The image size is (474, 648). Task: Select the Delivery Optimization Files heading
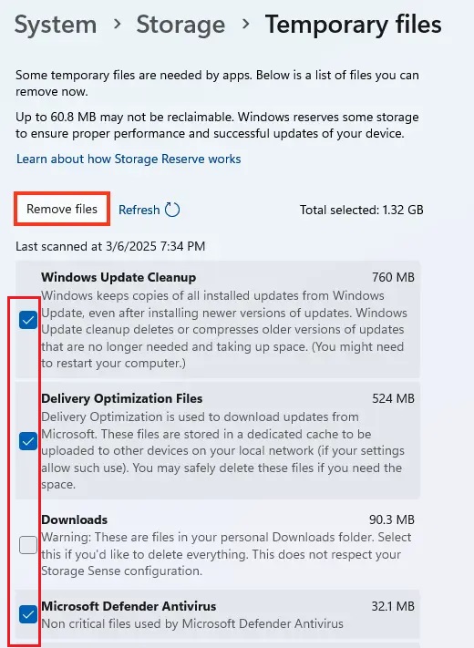122,398
